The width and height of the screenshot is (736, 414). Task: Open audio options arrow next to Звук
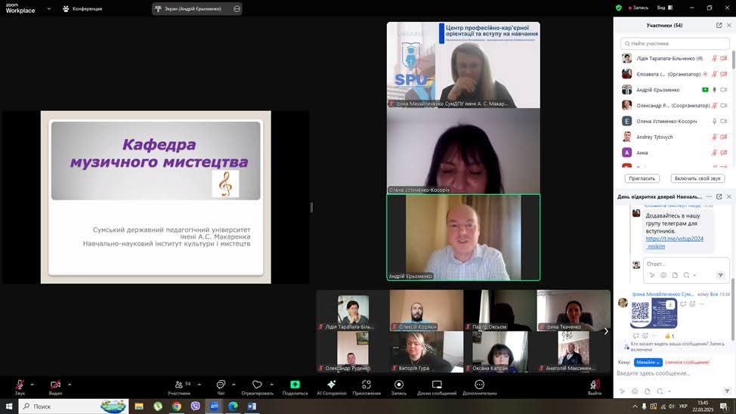32,385
